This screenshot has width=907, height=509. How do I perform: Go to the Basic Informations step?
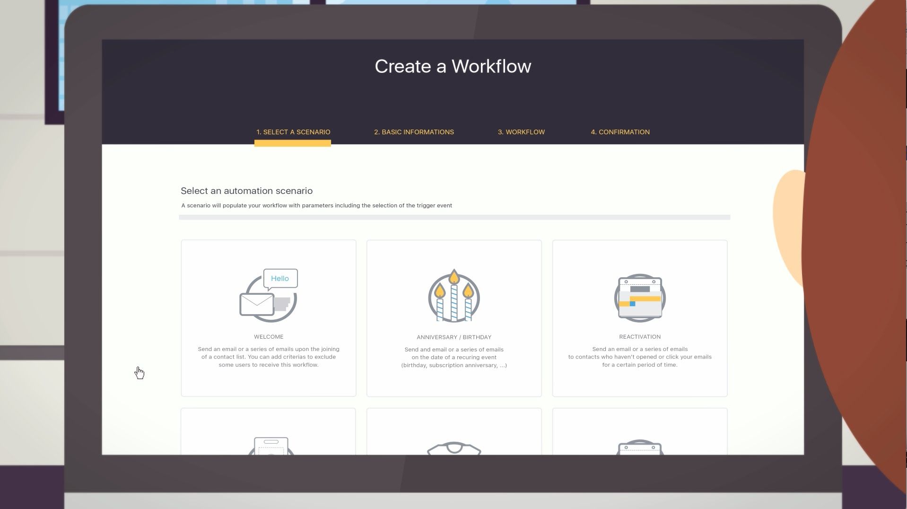point(414,132)
